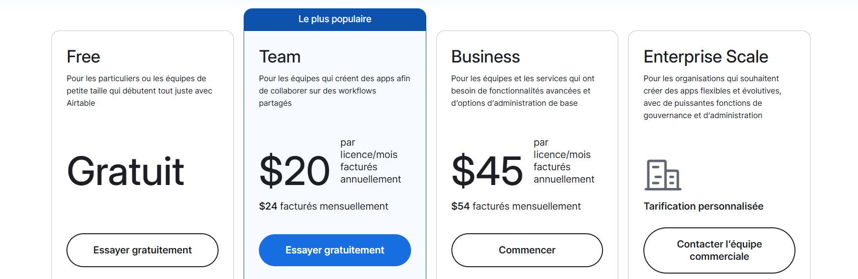Select the Business plan heading
Image resolution: width=858 pixels, height=279 pixels.
pyautogui.click(x=485, y=57)
